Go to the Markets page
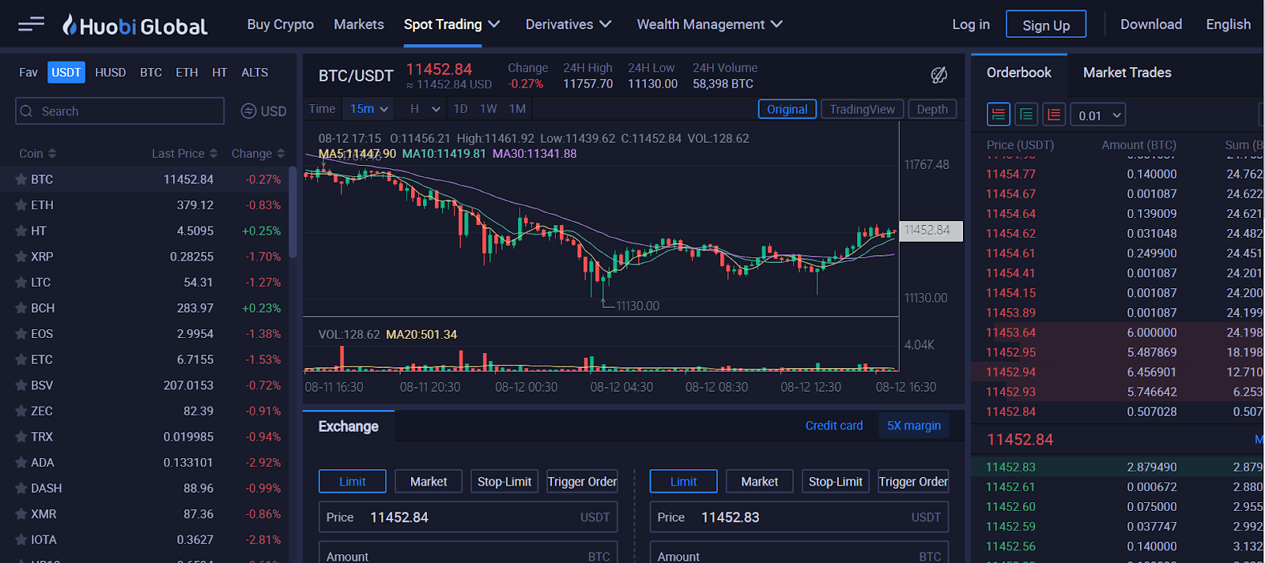This screenshot has height=563, width=1265. [359, 24]
